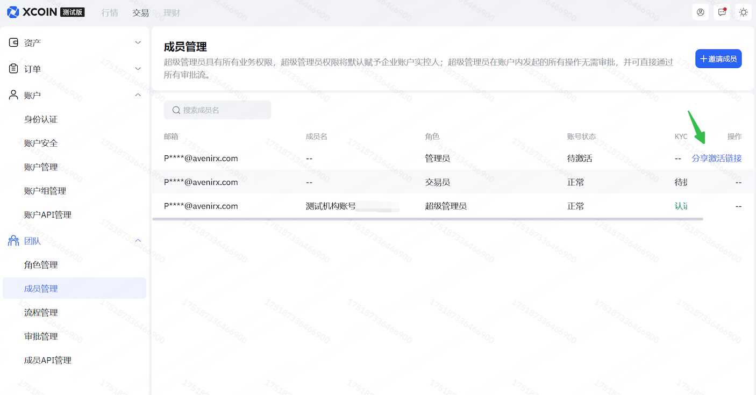This screenshot has width=756, height=395.
Task: Click the horizontal table scrollbar
Action: pos(427,219)
